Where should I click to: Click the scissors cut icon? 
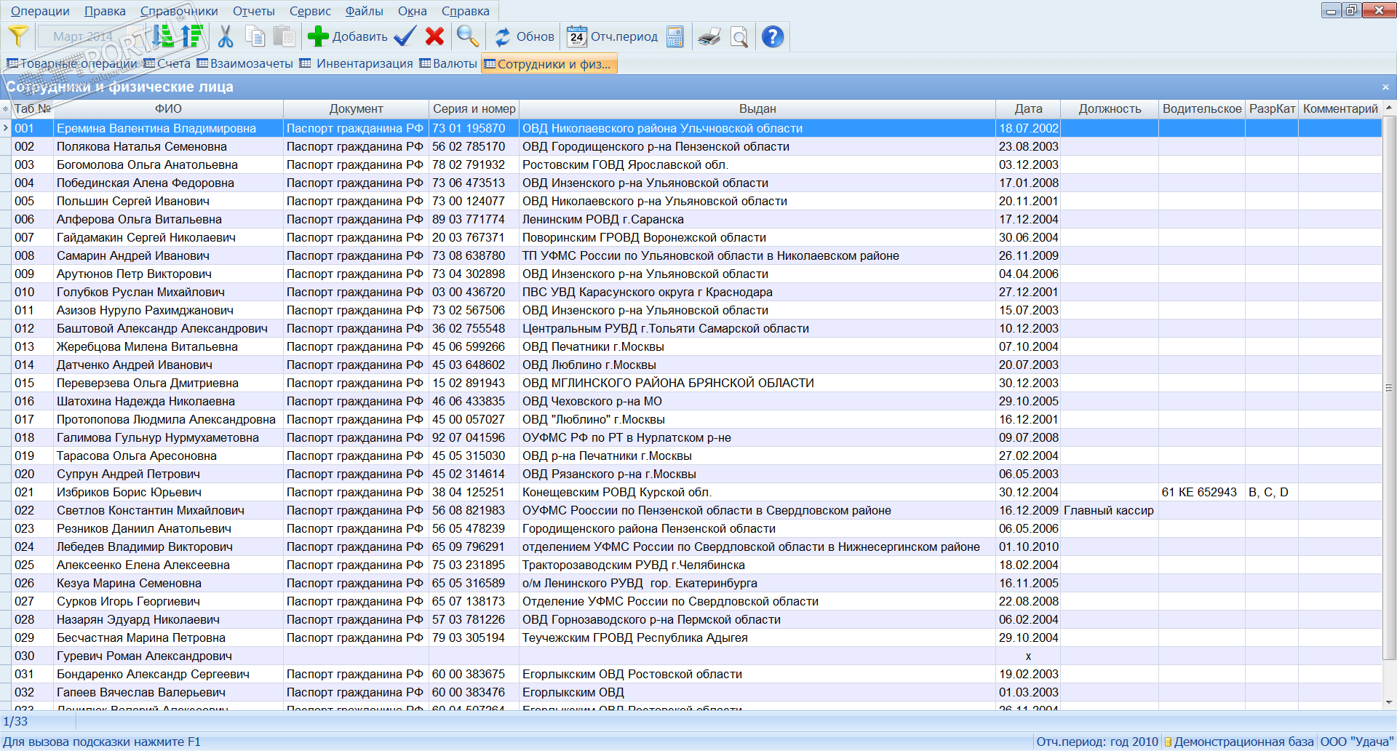226,36
